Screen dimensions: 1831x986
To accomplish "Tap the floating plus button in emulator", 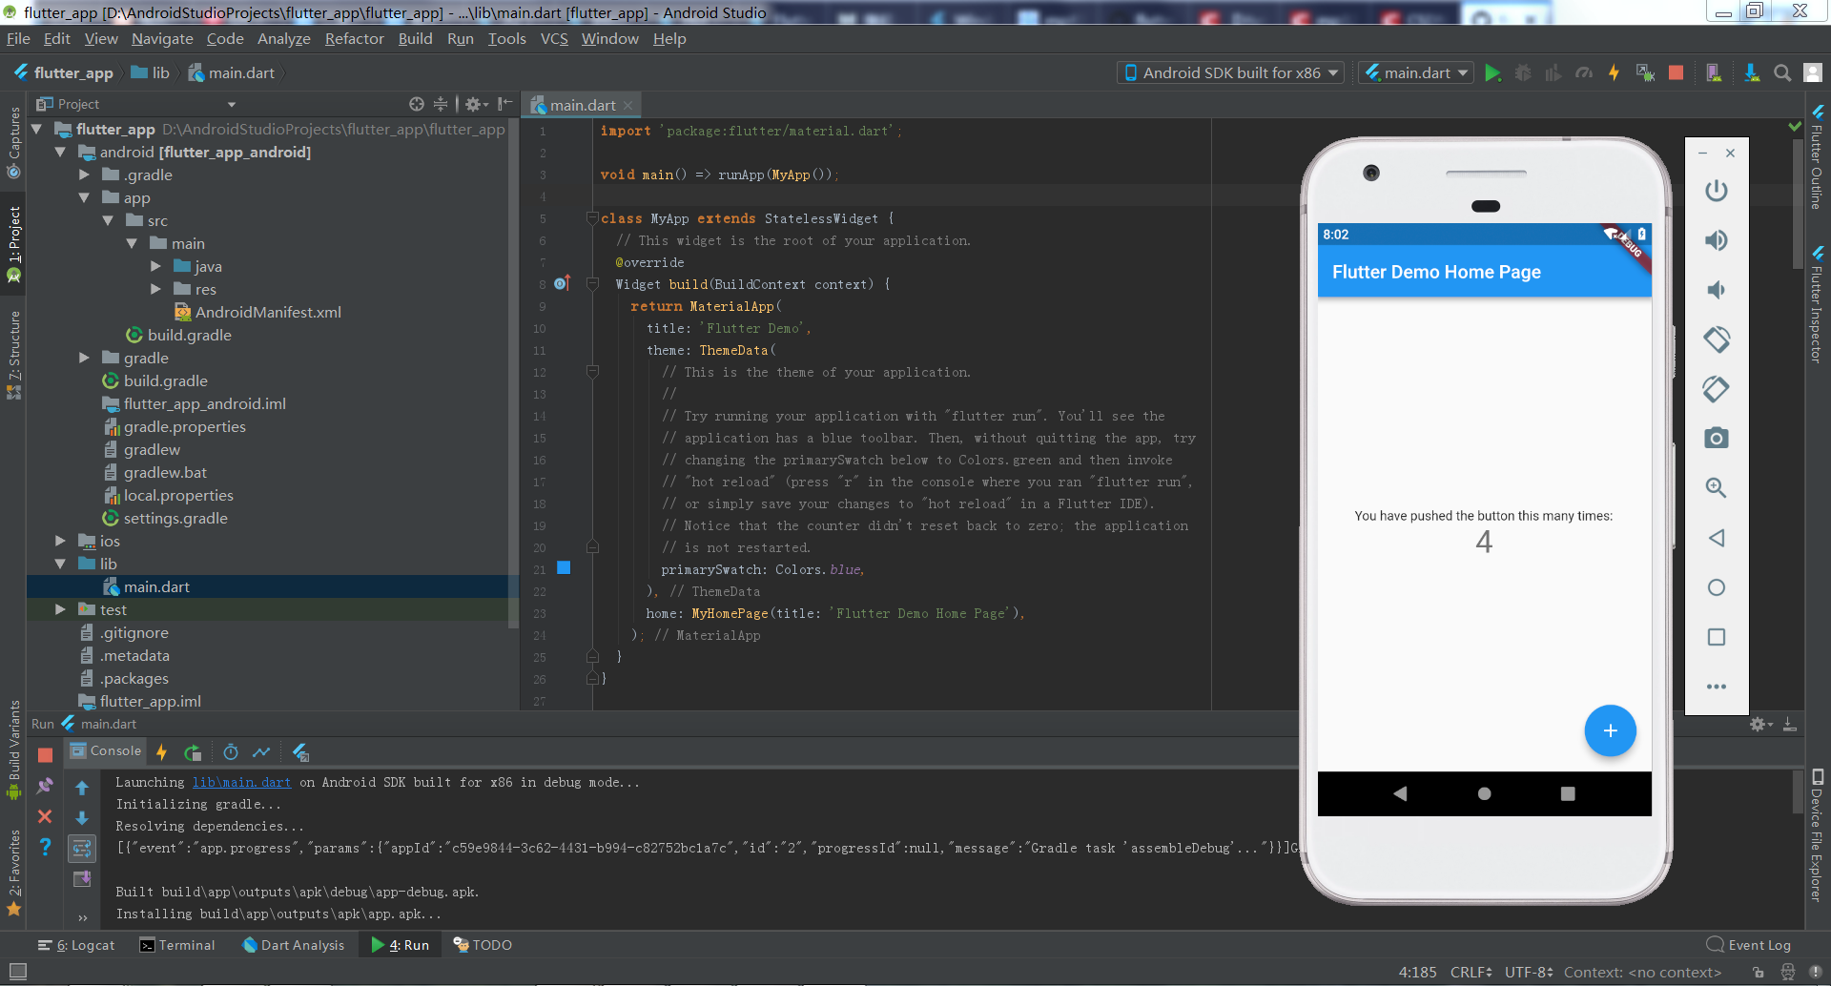I will click(1610, 730).
